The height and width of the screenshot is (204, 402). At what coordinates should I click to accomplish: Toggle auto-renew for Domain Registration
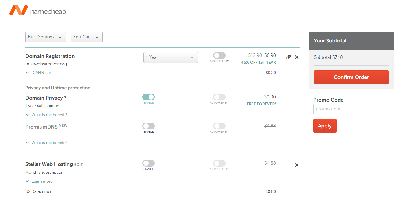[219, 55]
